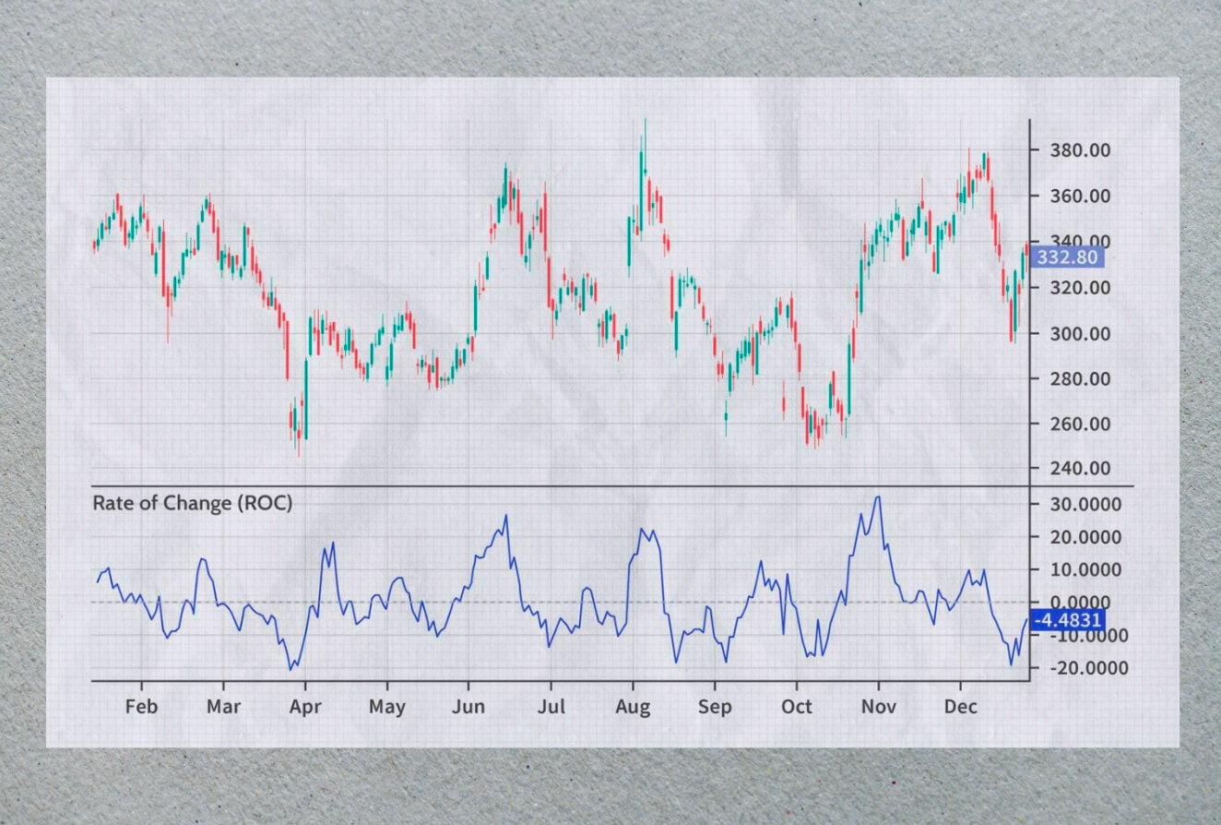Click the -4.4831 ROC value badge
Screen dimensions: 1221x825
click(1070, 621)
